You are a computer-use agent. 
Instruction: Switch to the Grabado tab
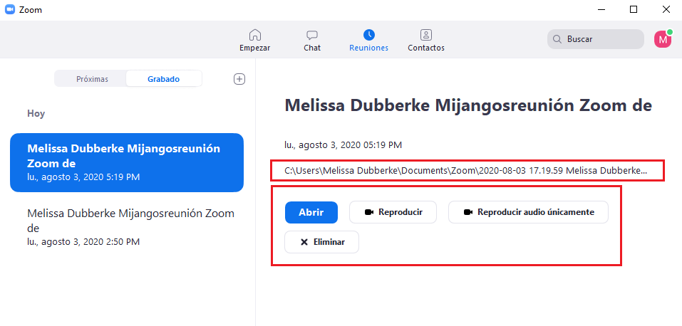pos(163,79)
